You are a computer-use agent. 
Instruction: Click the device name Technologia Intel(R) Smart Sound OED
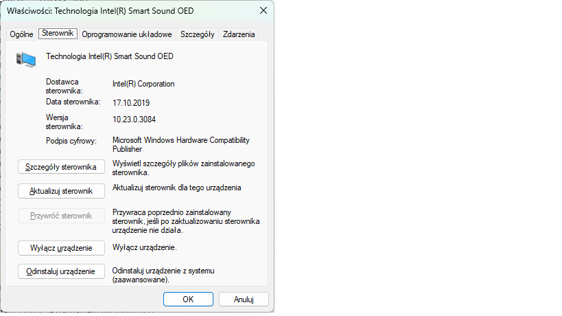[110, 56]
